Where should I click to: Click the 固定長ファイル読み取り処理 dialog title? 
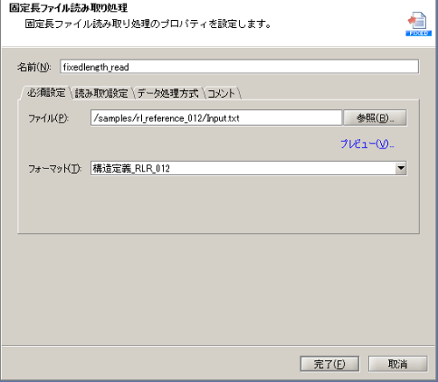pyautogui.click(x=68, y=8)
